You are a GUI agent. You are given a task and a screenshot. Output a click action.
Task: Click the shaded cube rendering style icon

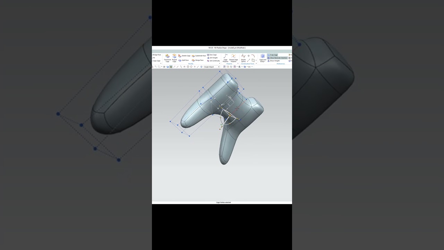245,67
